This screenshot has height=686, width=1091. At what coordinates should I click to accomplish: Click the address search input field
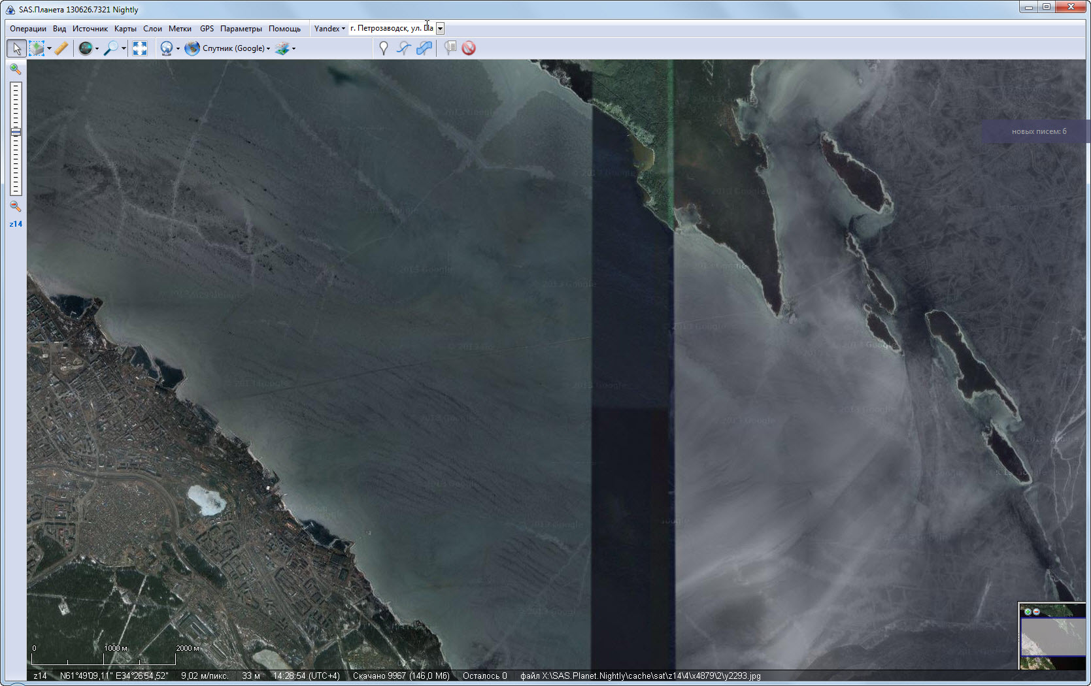click(391, 29)
